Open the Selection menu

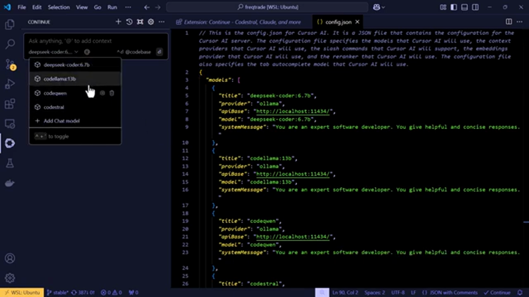(x=59, y=7)
